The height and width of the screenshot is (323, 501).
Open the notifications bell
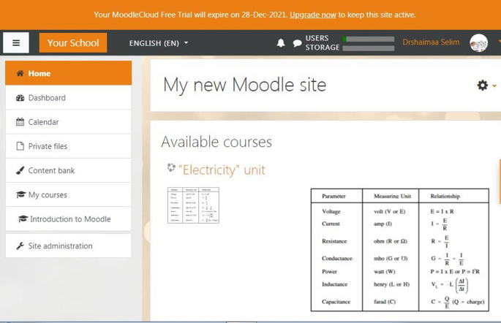pyautogui.click(x=281, y=43)
